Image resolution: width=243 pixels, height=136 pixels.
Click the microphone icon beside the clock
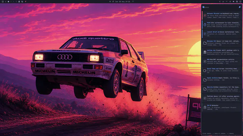click(x=110, y=2)
